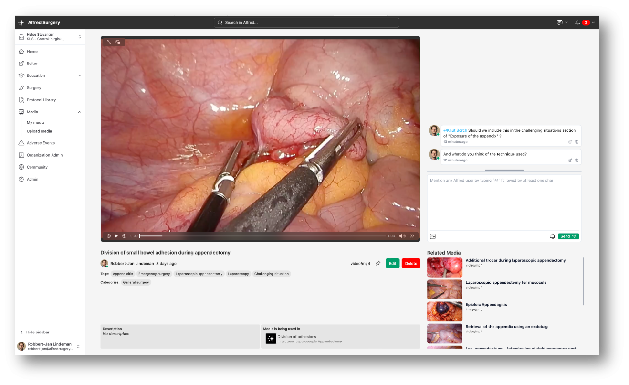Delete the comment mentioning Knut Borch
629x385 pixels.
(577, 142)
